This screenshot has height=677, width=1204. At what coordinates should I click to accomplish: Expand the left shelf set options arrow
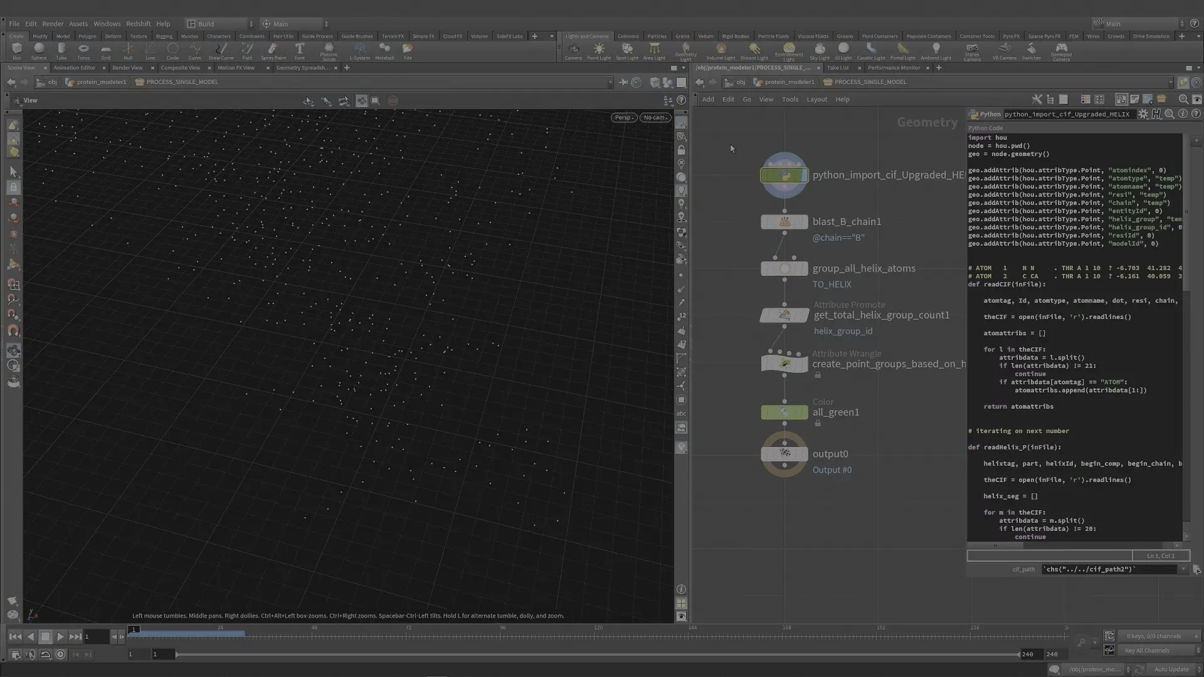pyautogui.click(x=552, y=36)
